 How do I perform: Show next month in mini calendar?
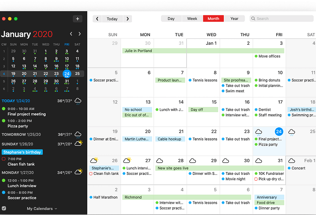(x=80, y=34)
